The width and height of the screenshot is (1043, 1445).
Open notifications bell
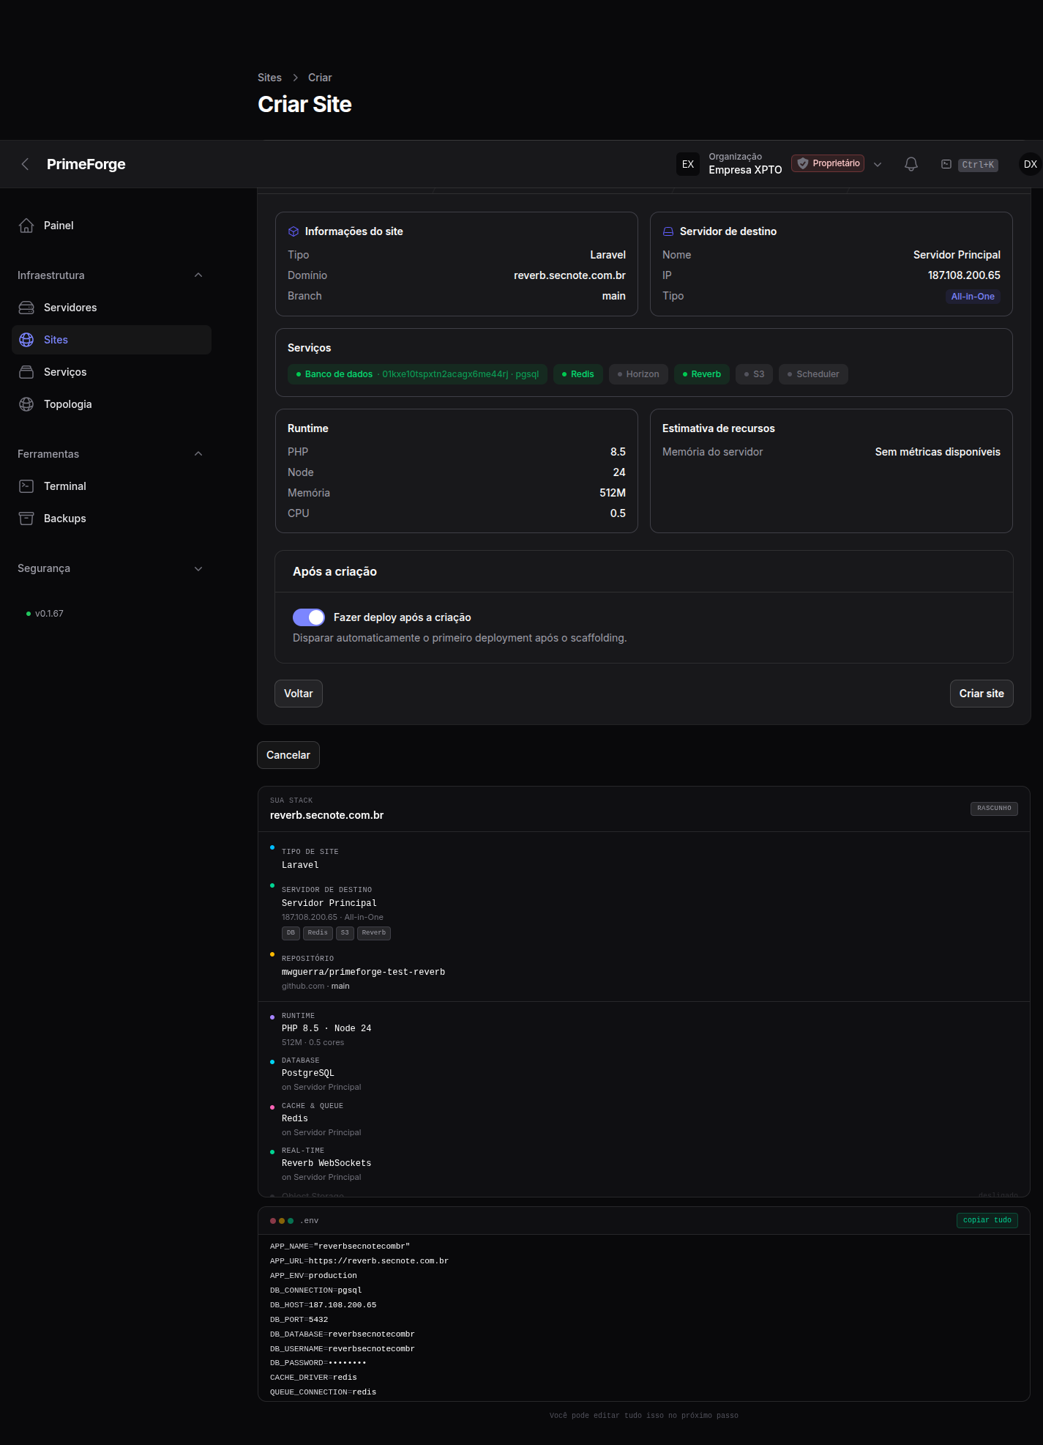click(911, 164)
